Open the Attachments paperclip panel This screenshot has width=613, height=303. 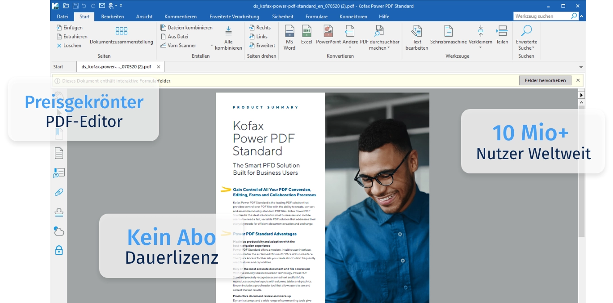click(x=59, y=192)
